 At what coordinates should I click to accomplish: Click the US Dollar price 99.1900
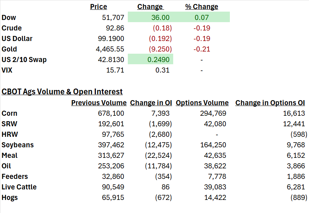pos(111,38)
